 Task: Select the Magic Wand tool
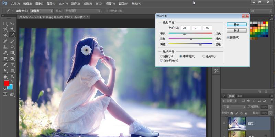[x=12, y=29]
